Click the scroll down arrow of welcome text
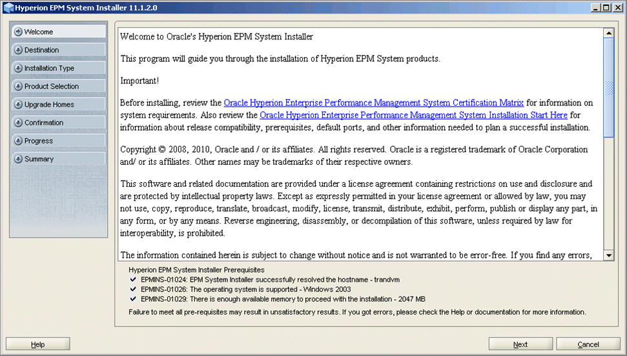The height and width of the screenshot is (356, 627). 609,255
